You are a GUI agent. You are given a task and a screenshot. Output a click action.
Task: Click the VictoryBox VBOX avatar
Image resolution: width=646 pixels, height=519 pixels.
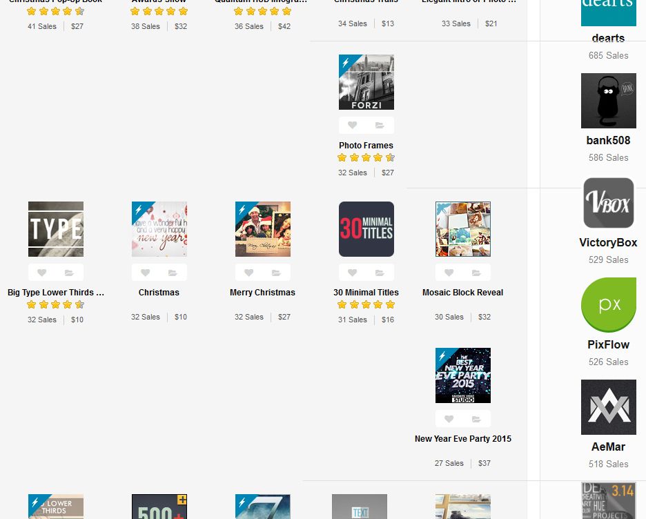click(609, 203)
